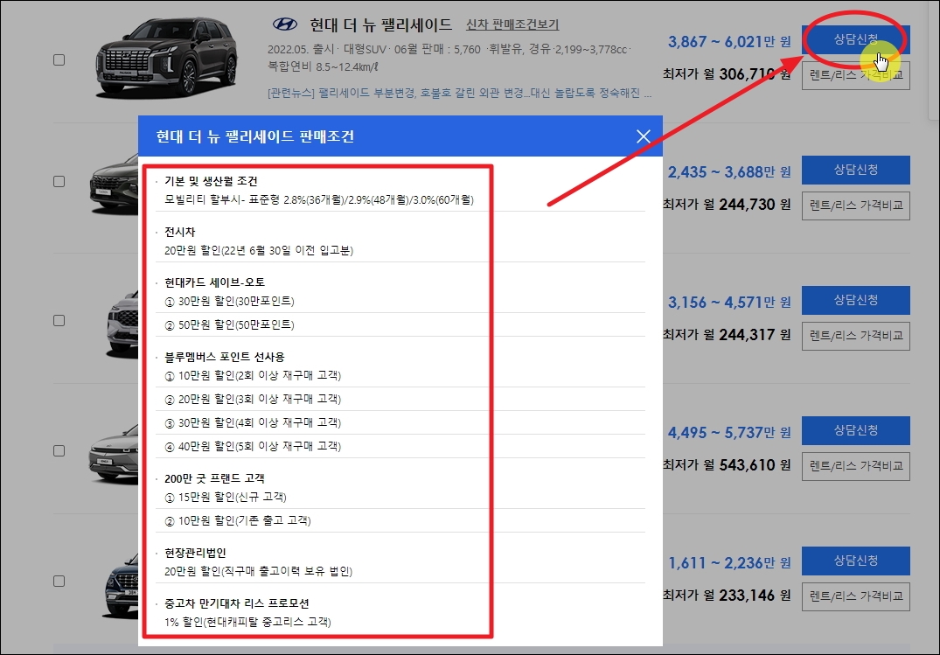Click the 15만원 할인(신규 고객) item
The image size is (940, 655).
coord(226,498)
